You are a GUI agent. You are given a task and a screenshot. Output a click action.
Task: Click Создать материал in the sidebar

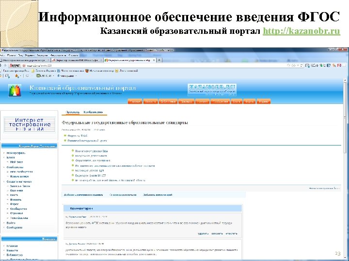point(19,182)
